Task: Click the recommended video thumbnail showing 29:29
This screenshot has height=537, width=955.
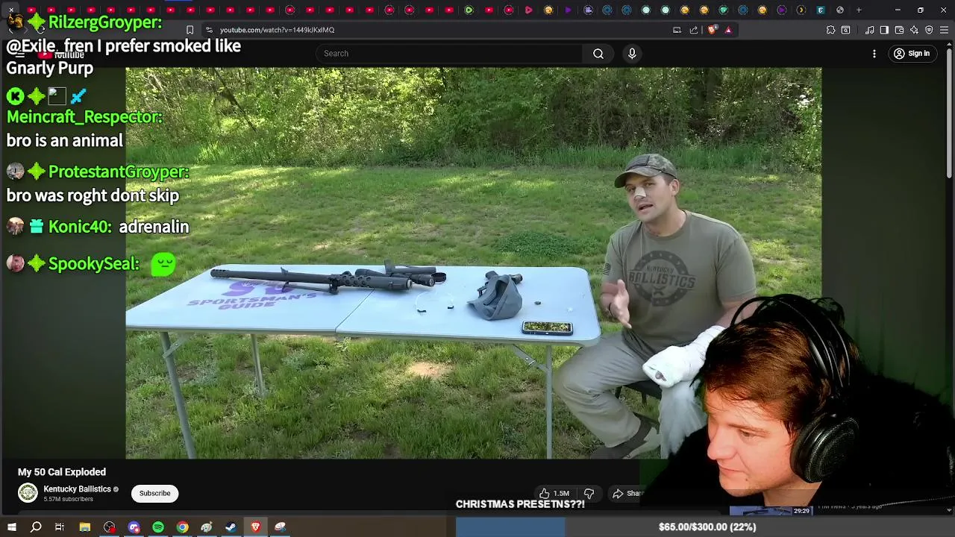Action: click(x=771, y=511)
